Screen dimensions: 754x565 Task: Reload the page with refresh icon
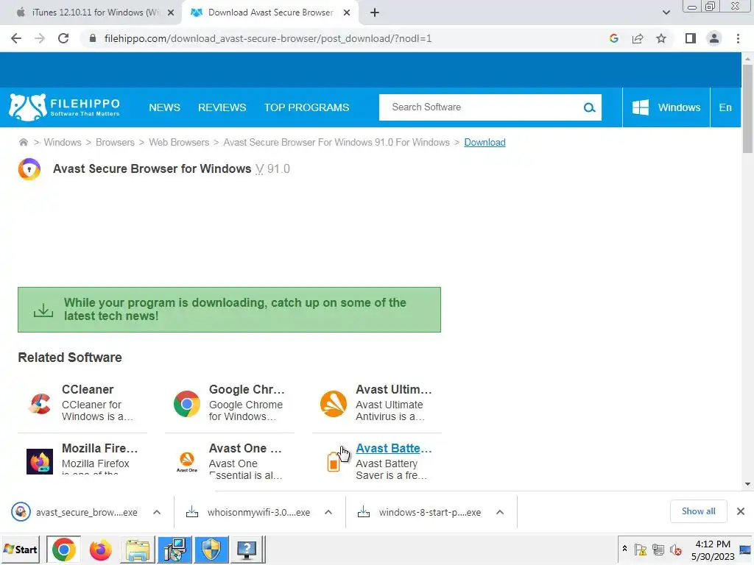63,38
